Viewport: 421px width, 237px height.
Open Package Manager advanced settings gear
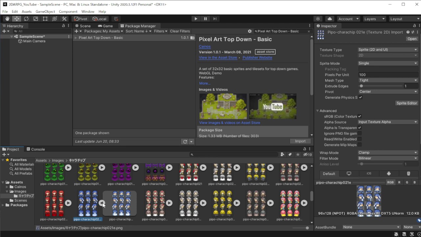coord(250,31)
